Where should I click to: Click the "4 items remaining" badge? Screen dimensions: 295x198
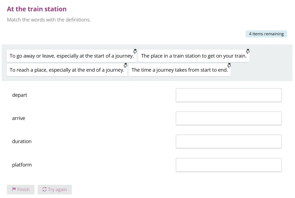click(x=266, y=34)
